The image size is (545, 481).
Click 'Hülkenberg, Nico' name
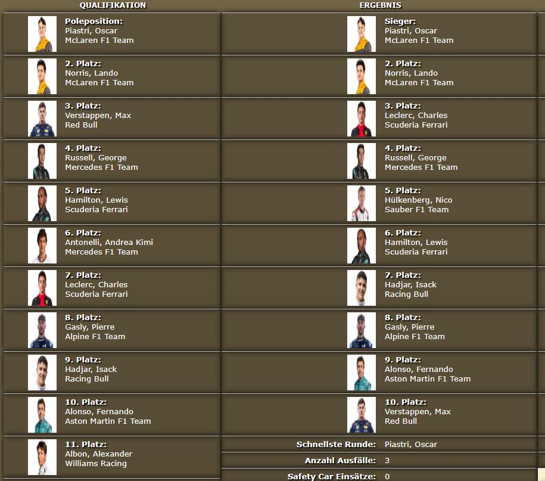pyautogui.click(x=419, y=200)
